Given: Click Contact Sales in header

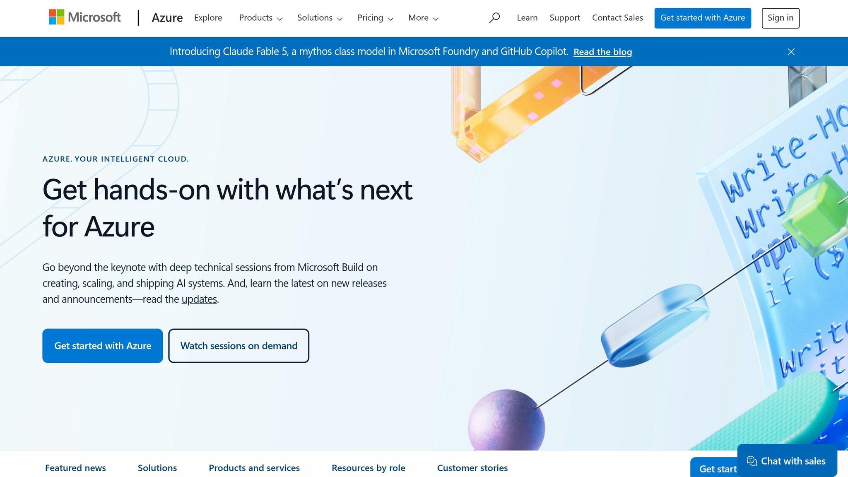Looking at the screenshot, I should pos(617,18).
